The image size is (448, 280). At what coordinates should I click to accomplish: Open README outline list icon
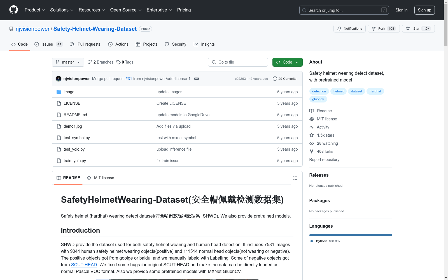pyautogui.click(x=295, y=178)
